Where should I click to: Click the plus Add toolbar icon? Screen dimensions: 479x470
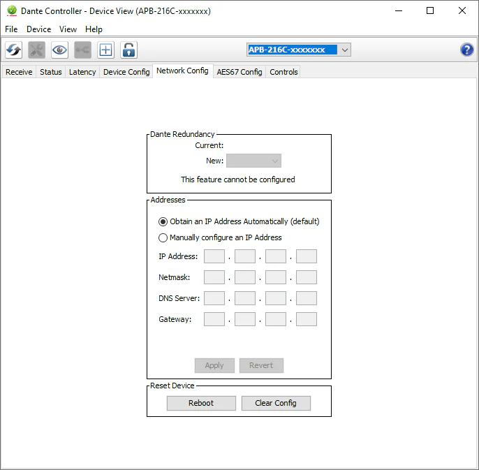click(x=105, y=50)
